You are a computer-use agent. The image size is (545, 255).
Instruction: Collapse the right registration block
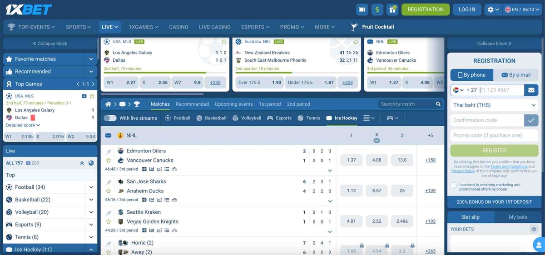[494, 44]
